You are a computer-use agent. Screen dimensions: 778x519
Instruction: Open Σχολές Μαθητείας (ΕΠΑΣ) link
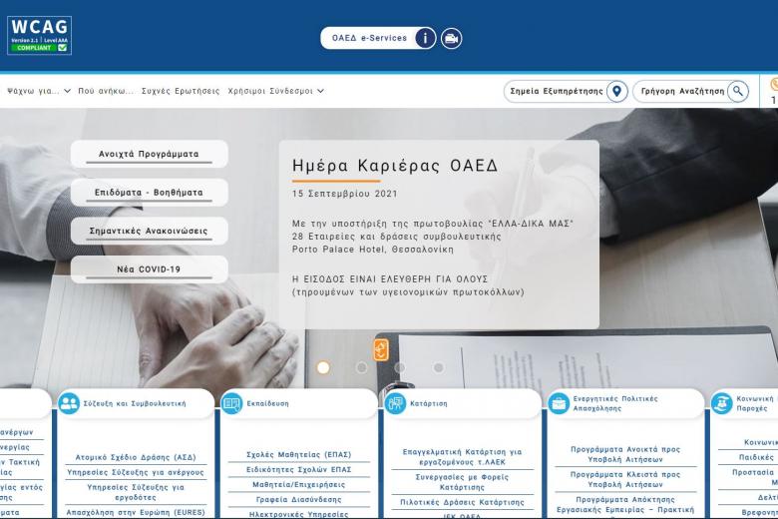coord(298,454)
